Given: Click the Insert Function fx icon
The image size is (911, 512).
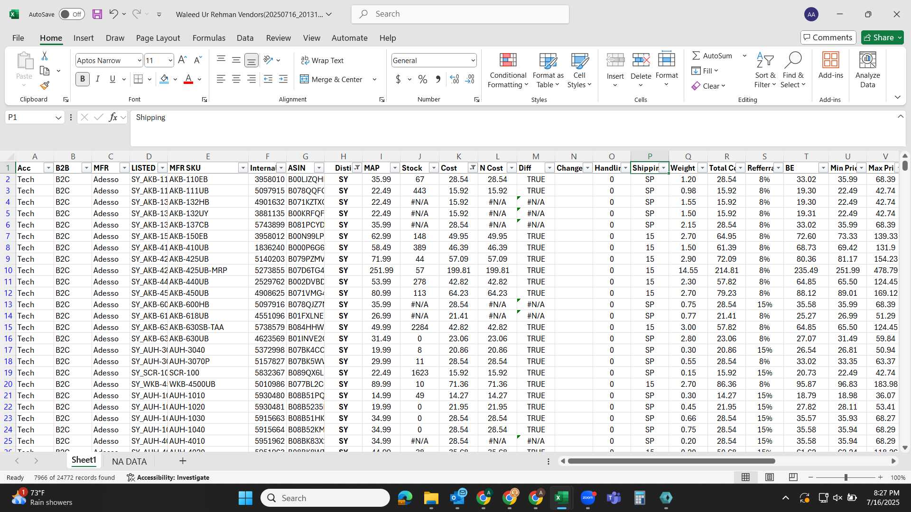Looking at the screenshot, I should click(113, 117).
